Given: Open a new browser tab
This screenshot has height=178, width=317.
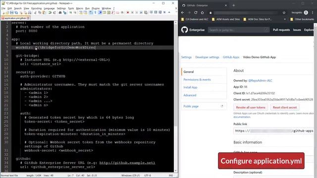Looking at the screenshot, I should 233,5.
